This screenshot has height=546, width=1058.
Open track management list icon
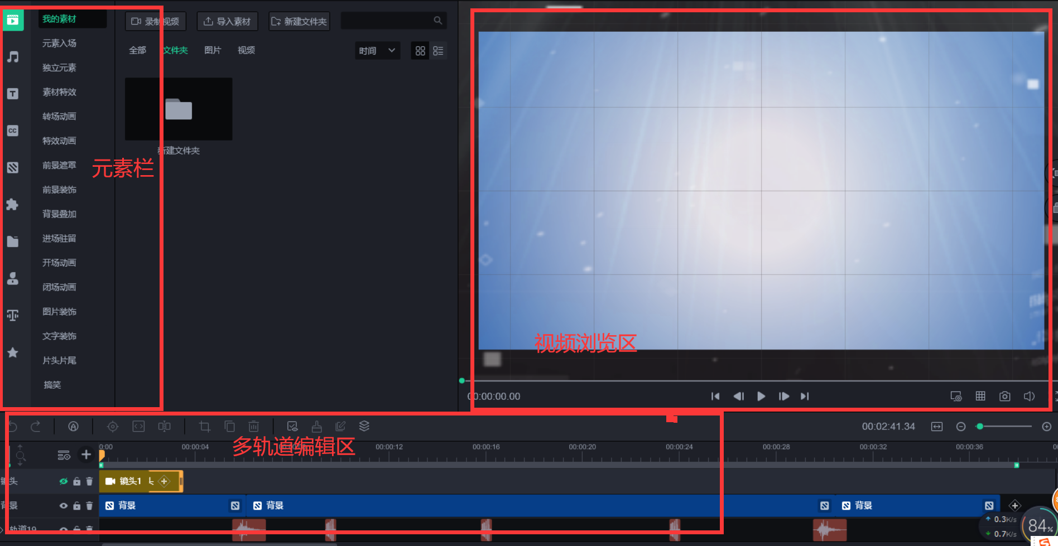tap(64, 455)
